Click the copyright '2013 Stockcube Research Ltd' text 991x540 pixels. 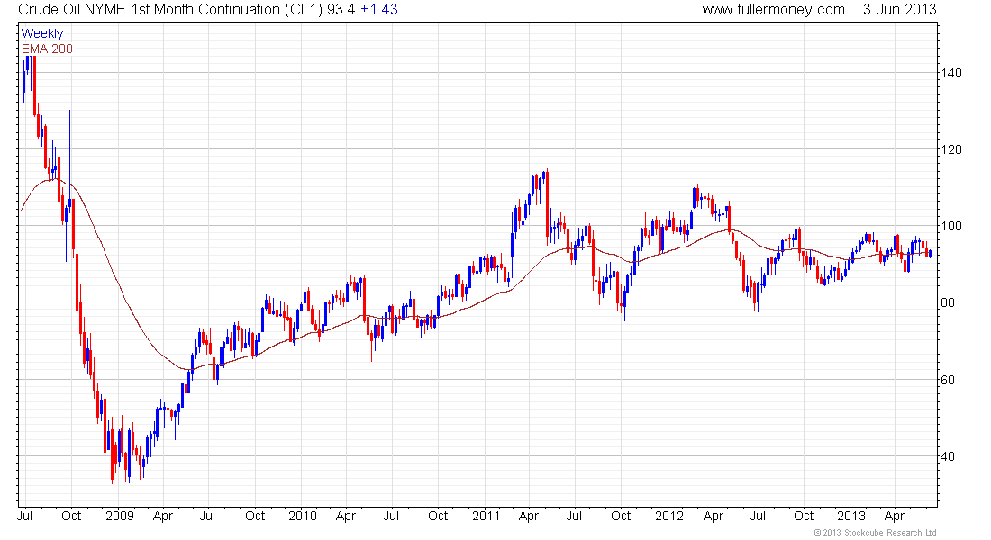[875, 533]
